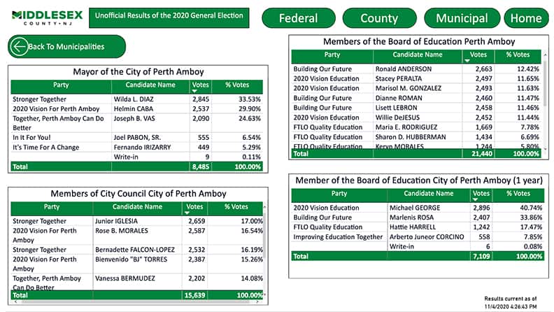Click the Back To Municipalities button

pyautogui.click(x=66, y=47)
